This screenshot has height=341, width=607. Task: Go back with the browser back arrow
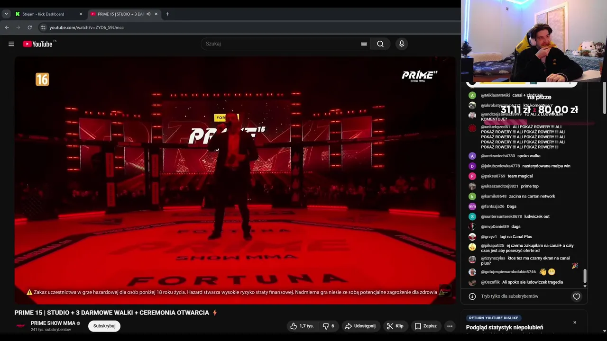[7, 27]
